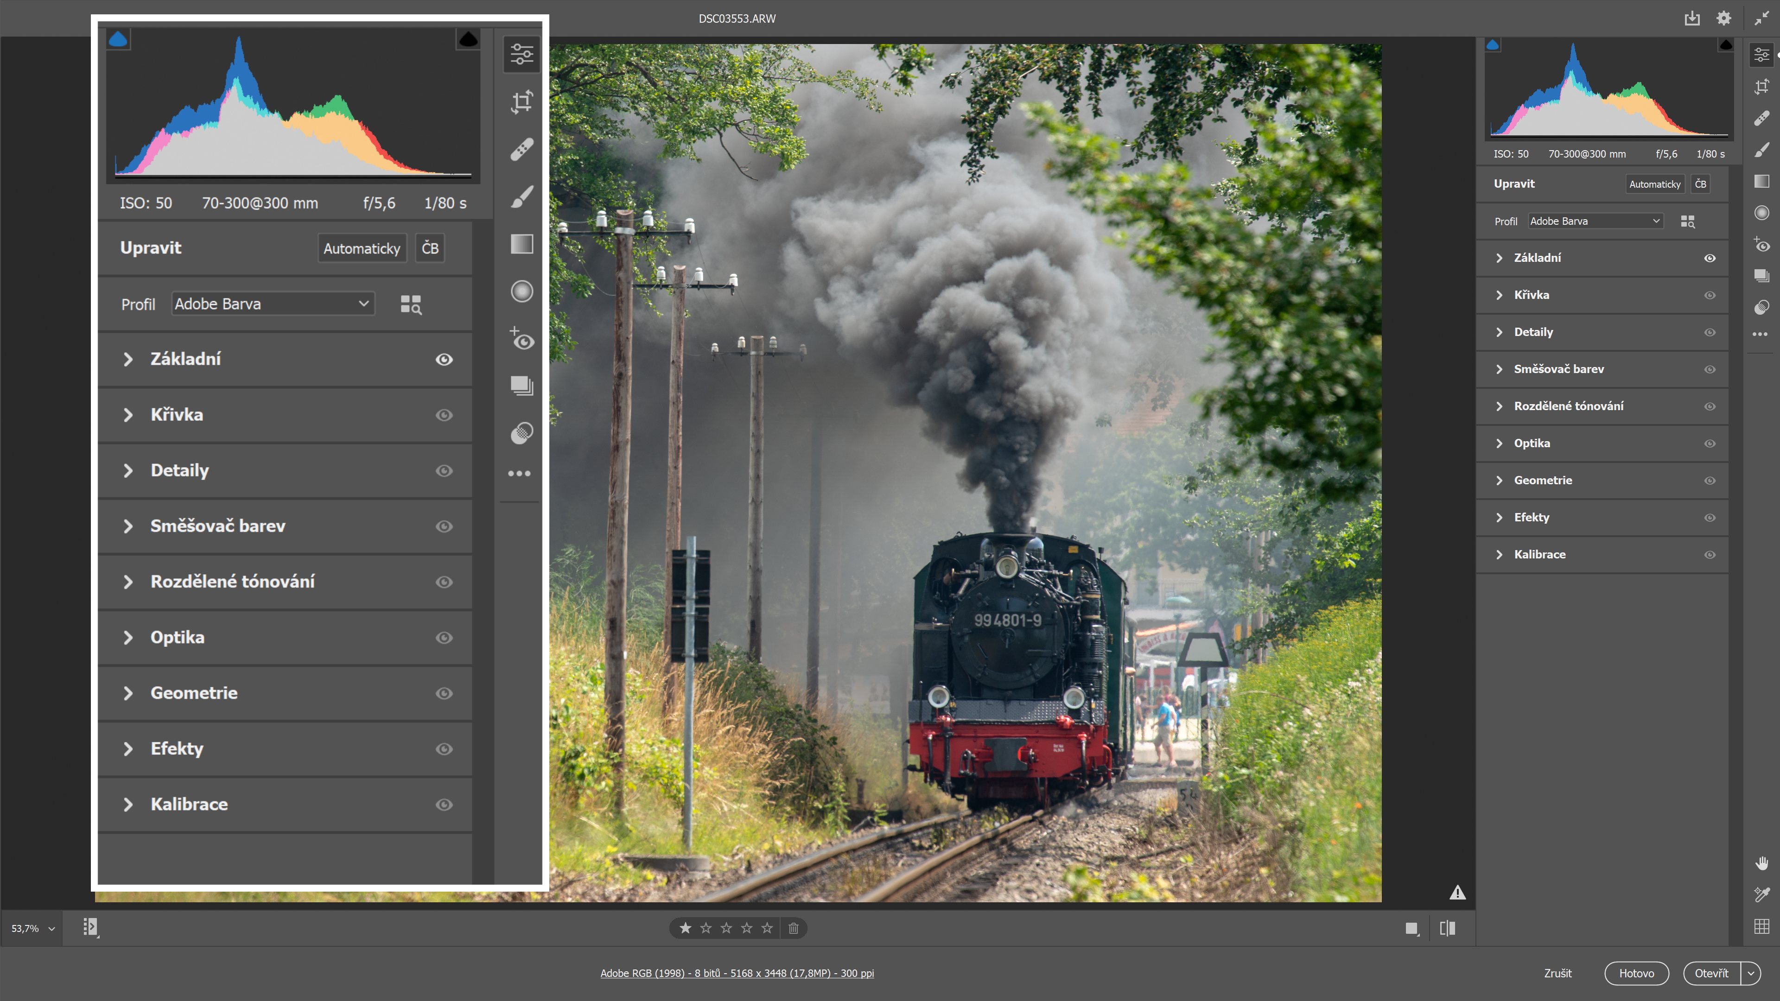Toggle Základní eye visibility in right panel
This screenshot has height=1001, width=1780.
coord(1710,258)
